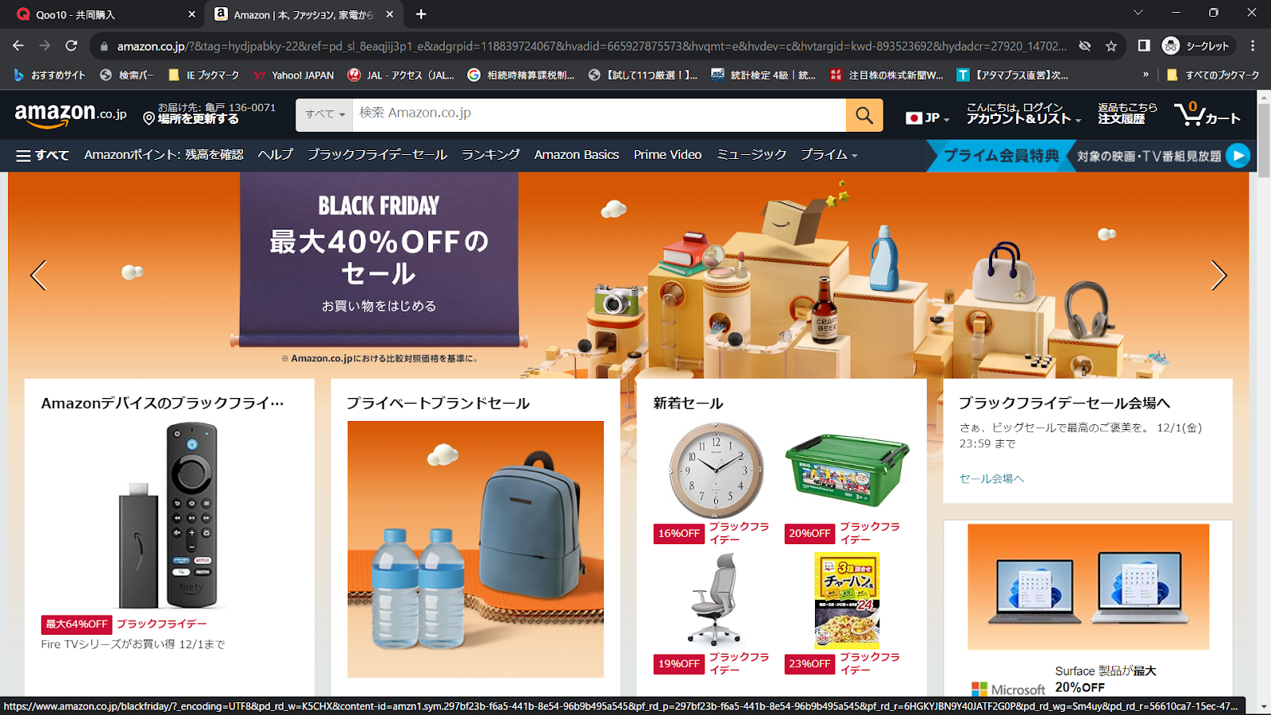Show next banner with right carousel arrow
This screenshot has height=715, width=1271.
point(1219,276)
